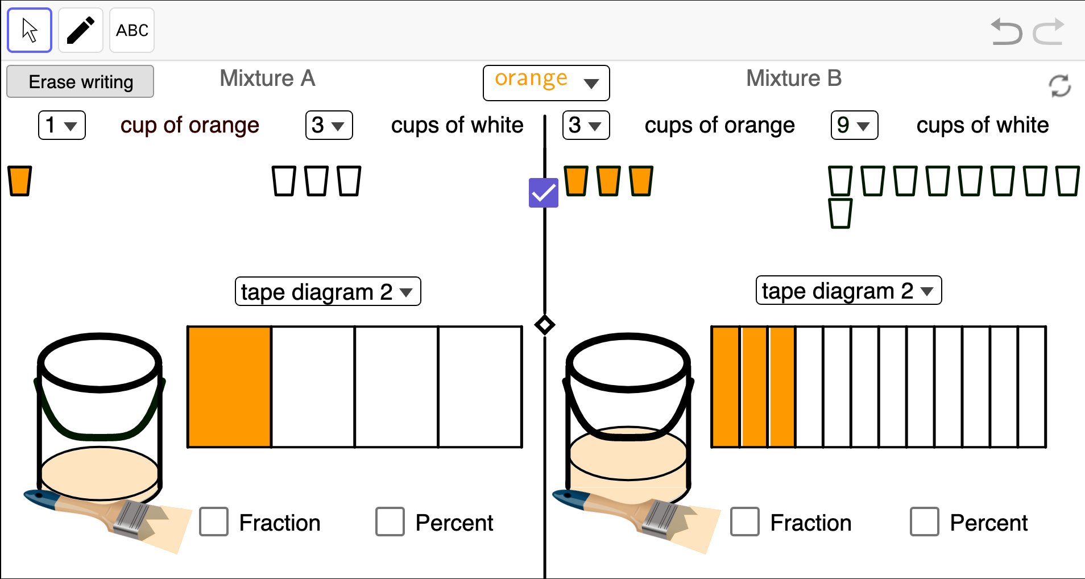
Task: Click the redo arrow icon
Action: click(1048, 31)
